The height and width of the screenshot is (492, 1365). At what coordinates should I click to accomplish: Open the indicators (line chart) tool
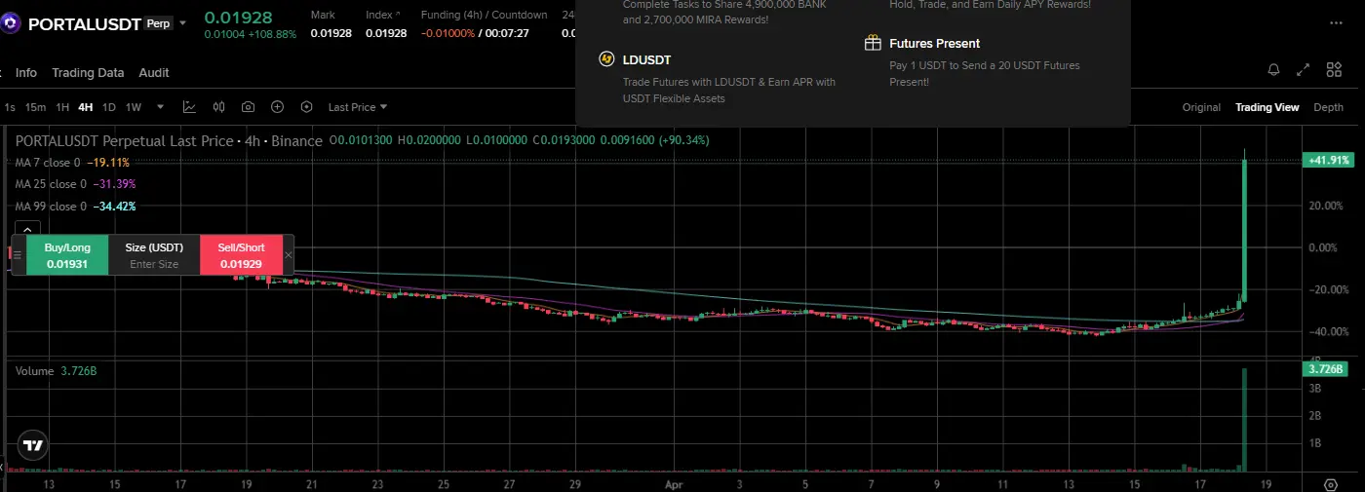(189, 107)
